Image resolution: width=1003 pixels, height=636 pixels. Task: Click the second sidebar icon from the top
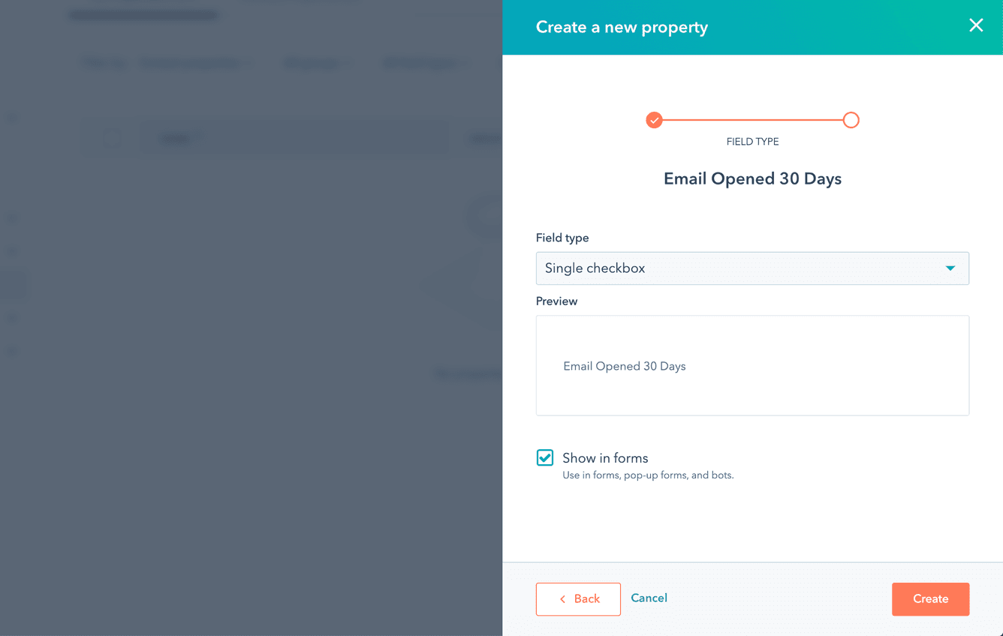click(11, 218)
